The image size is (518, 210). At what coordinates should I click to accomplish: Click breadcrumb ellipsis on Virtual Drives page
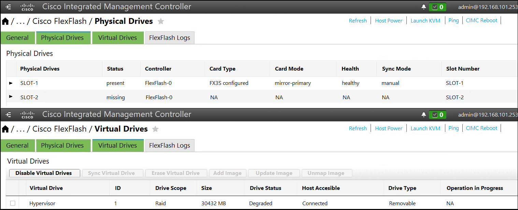tap(20, 130)
